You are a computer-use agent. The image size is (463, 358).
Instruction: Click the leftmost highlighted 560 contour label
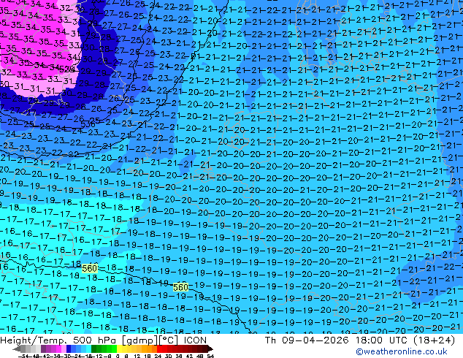(90, 269)
